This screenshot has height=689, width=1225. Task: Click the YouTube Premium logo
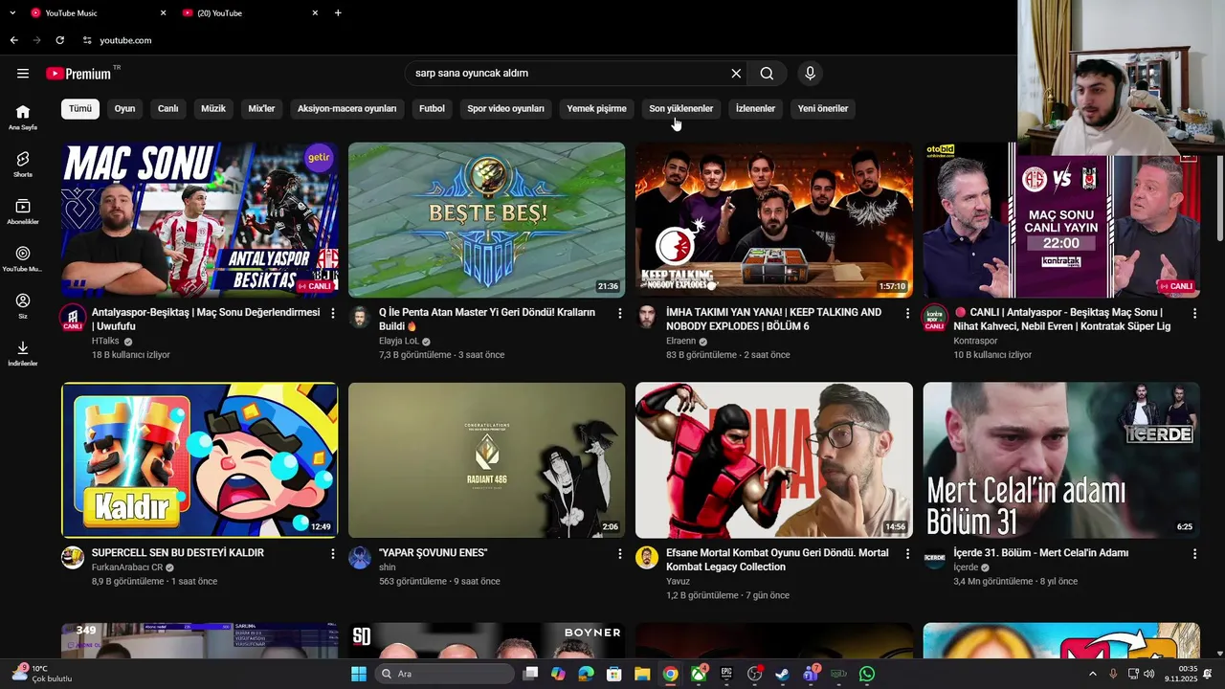point(78,74)
